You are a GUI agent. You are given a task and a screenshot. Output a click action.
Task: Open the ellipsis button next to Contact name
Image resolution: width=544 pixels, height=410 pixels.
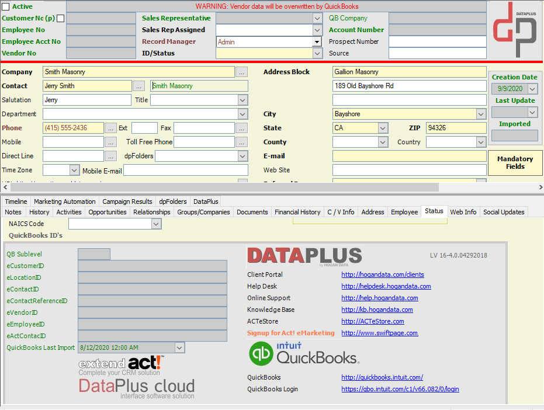[138, 86]
